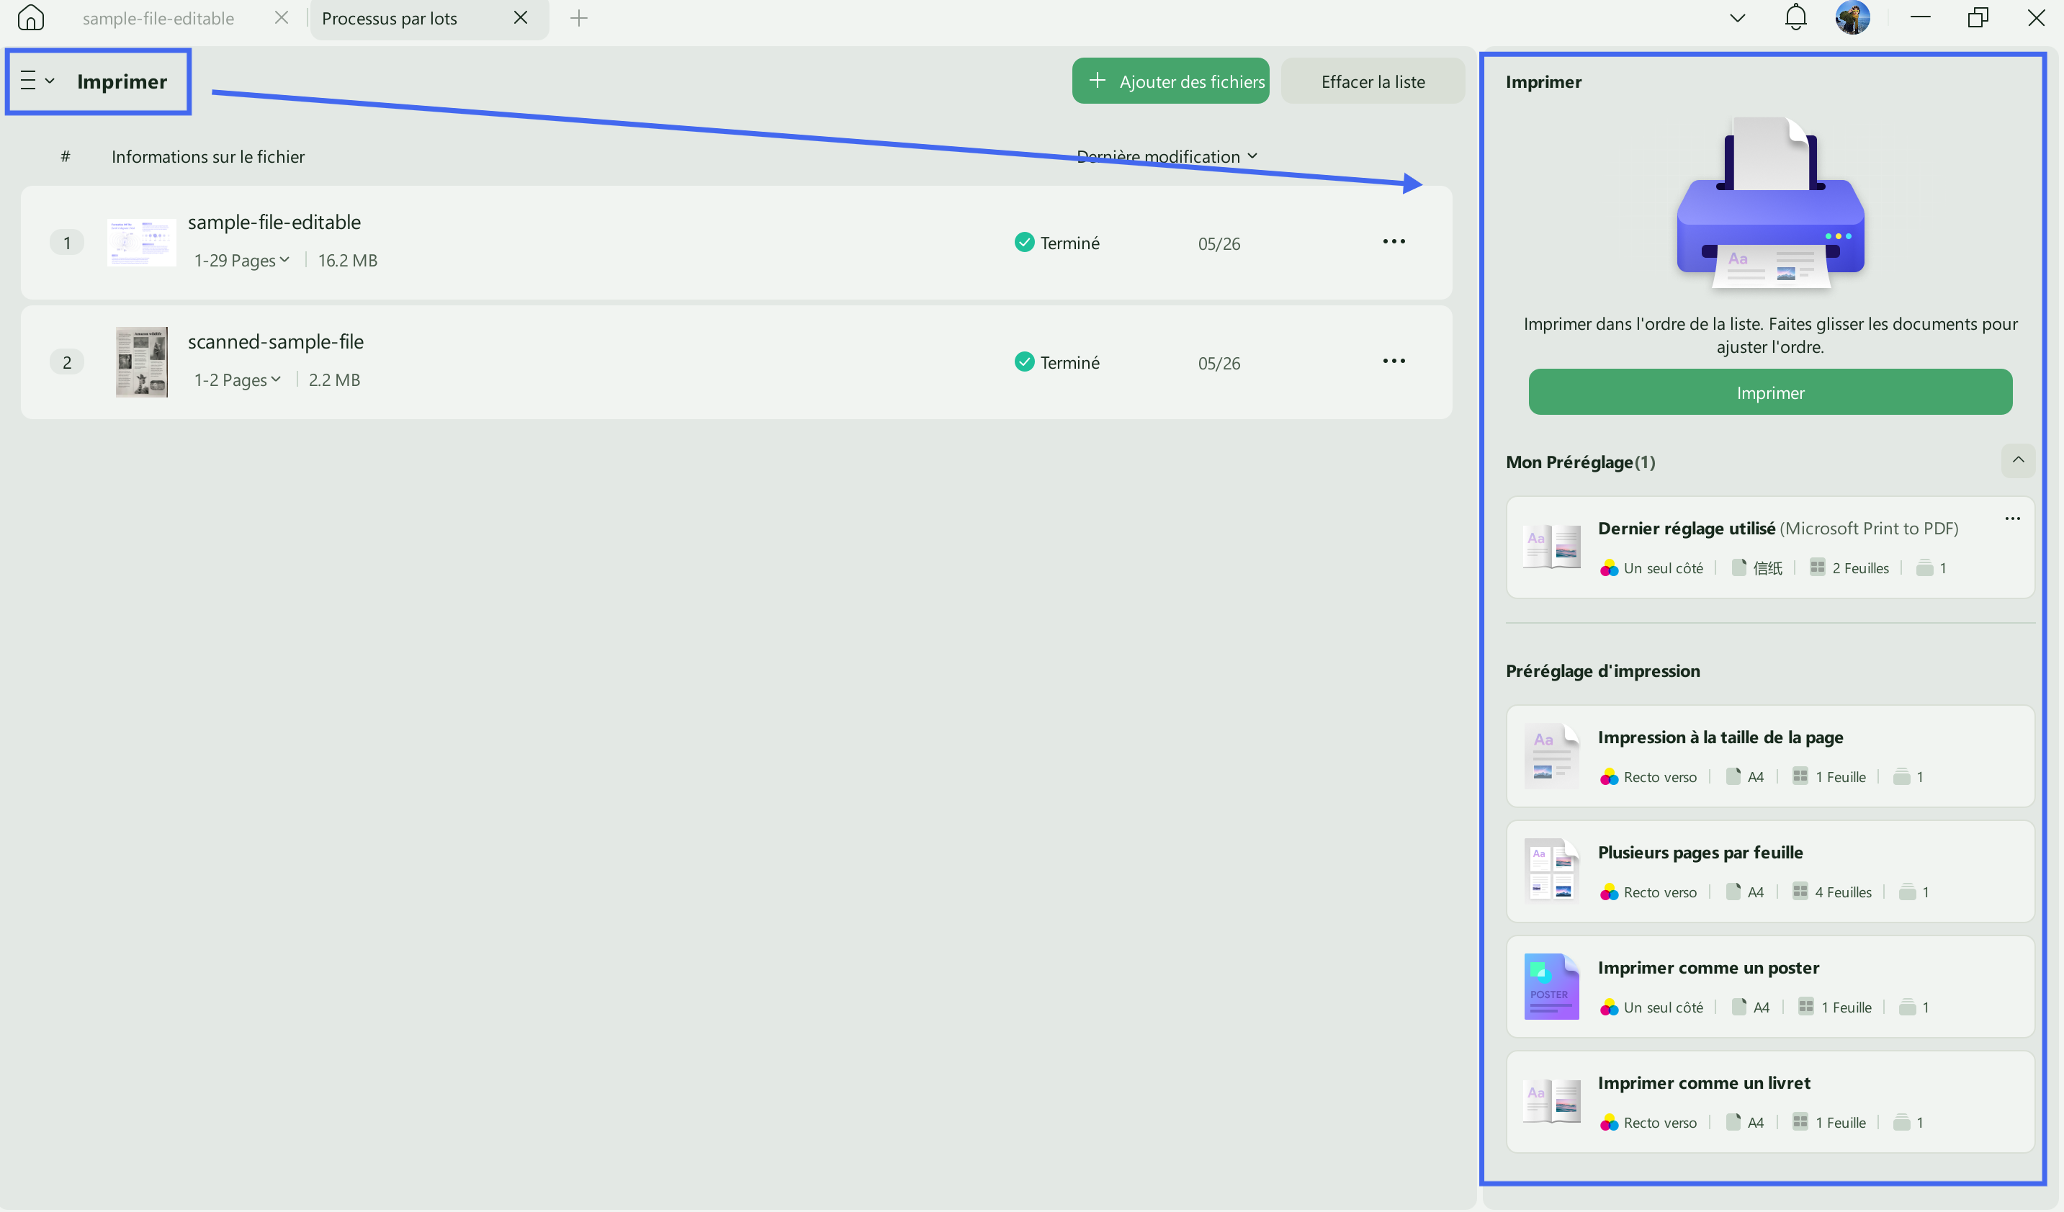
Task: Select Dernier réglage utilisé preset
Action: (x=1770, y=548)
